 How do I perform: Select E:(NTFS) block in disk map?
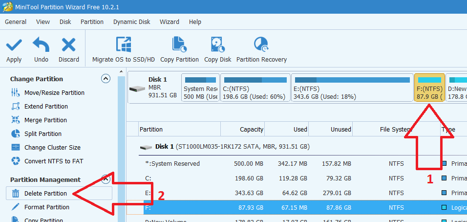(x=352, y=88)
